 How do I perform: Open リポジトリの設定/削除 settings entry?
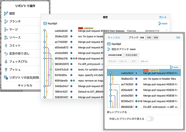pyautogui.click(x=21, y=78)
